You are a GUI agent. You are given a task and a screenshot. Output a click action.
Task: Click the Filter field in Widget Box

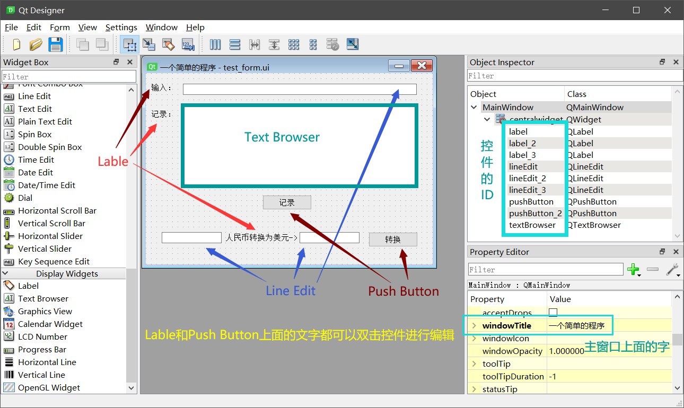(x=69, y=76)
